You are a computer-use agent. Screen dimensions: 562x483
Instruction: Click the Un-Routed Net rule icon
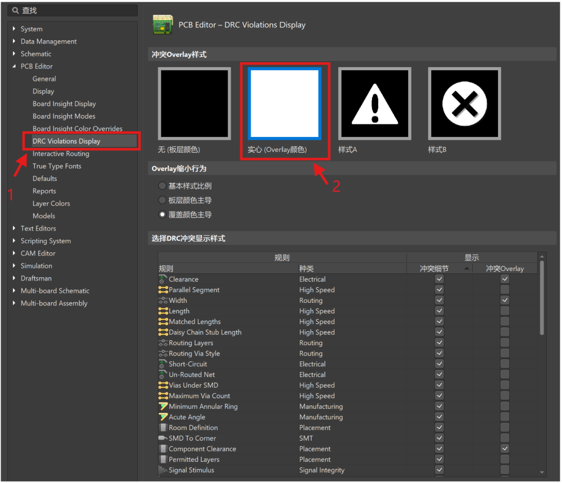(163, 375)
